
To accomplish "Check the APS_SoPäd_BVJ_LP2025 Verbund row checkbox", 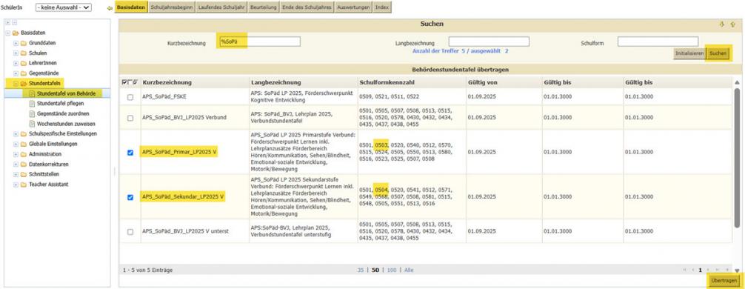I will (x=130, y=118).
